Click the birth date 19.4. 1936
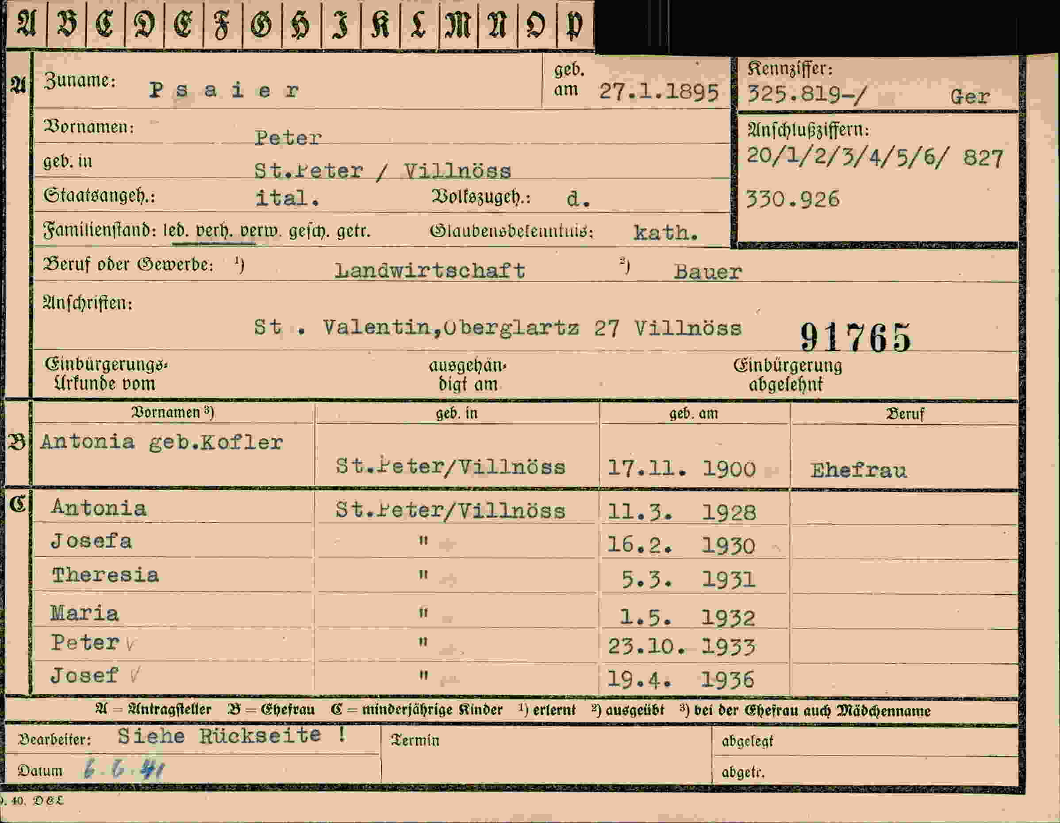This screenshot has height=823, width=1060. tap(681, 680)
